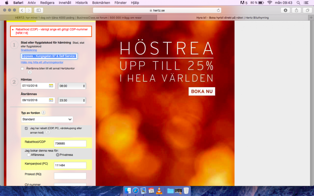Open return date calendar picker

(x=51, y=100)
